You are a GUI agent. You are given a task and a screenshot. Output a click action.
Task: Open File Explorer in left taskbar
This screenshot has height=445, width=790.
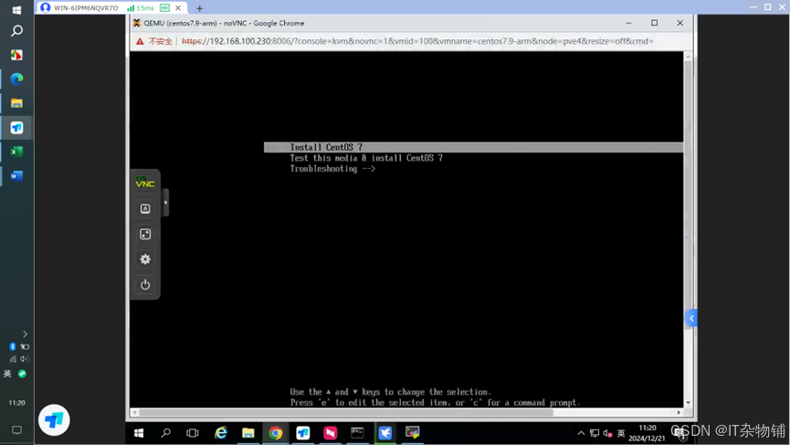pyautogui.click(x=16, y=103)
